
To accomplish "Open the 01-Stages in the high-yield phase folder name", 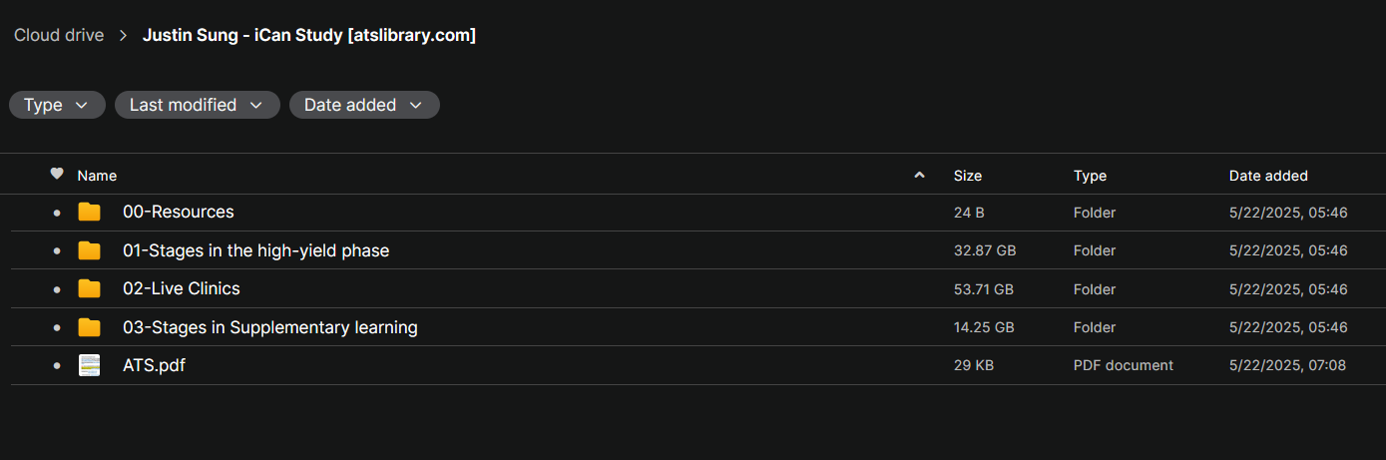I will [x=255, y=250].
